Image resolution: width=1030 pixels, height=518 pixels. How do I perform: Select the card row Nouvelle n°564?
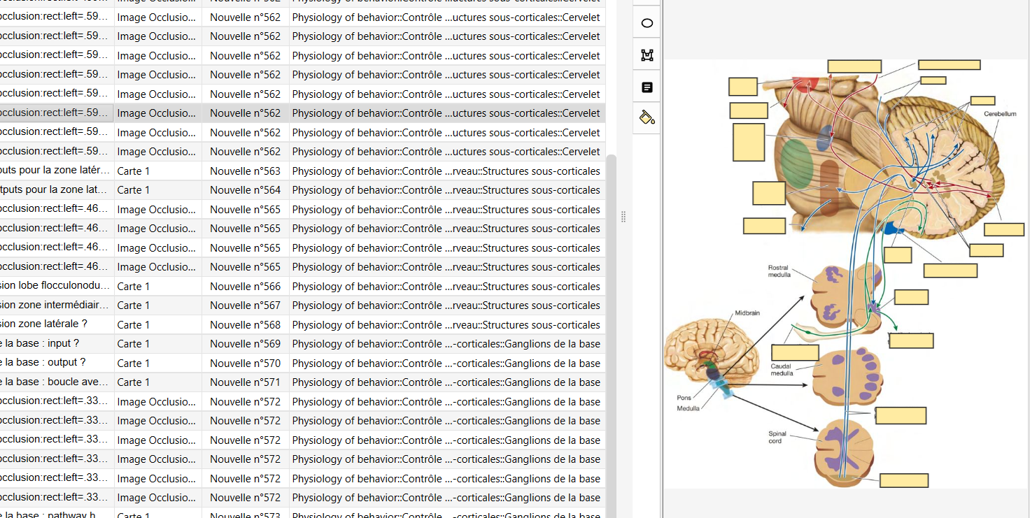click(245, 190)
